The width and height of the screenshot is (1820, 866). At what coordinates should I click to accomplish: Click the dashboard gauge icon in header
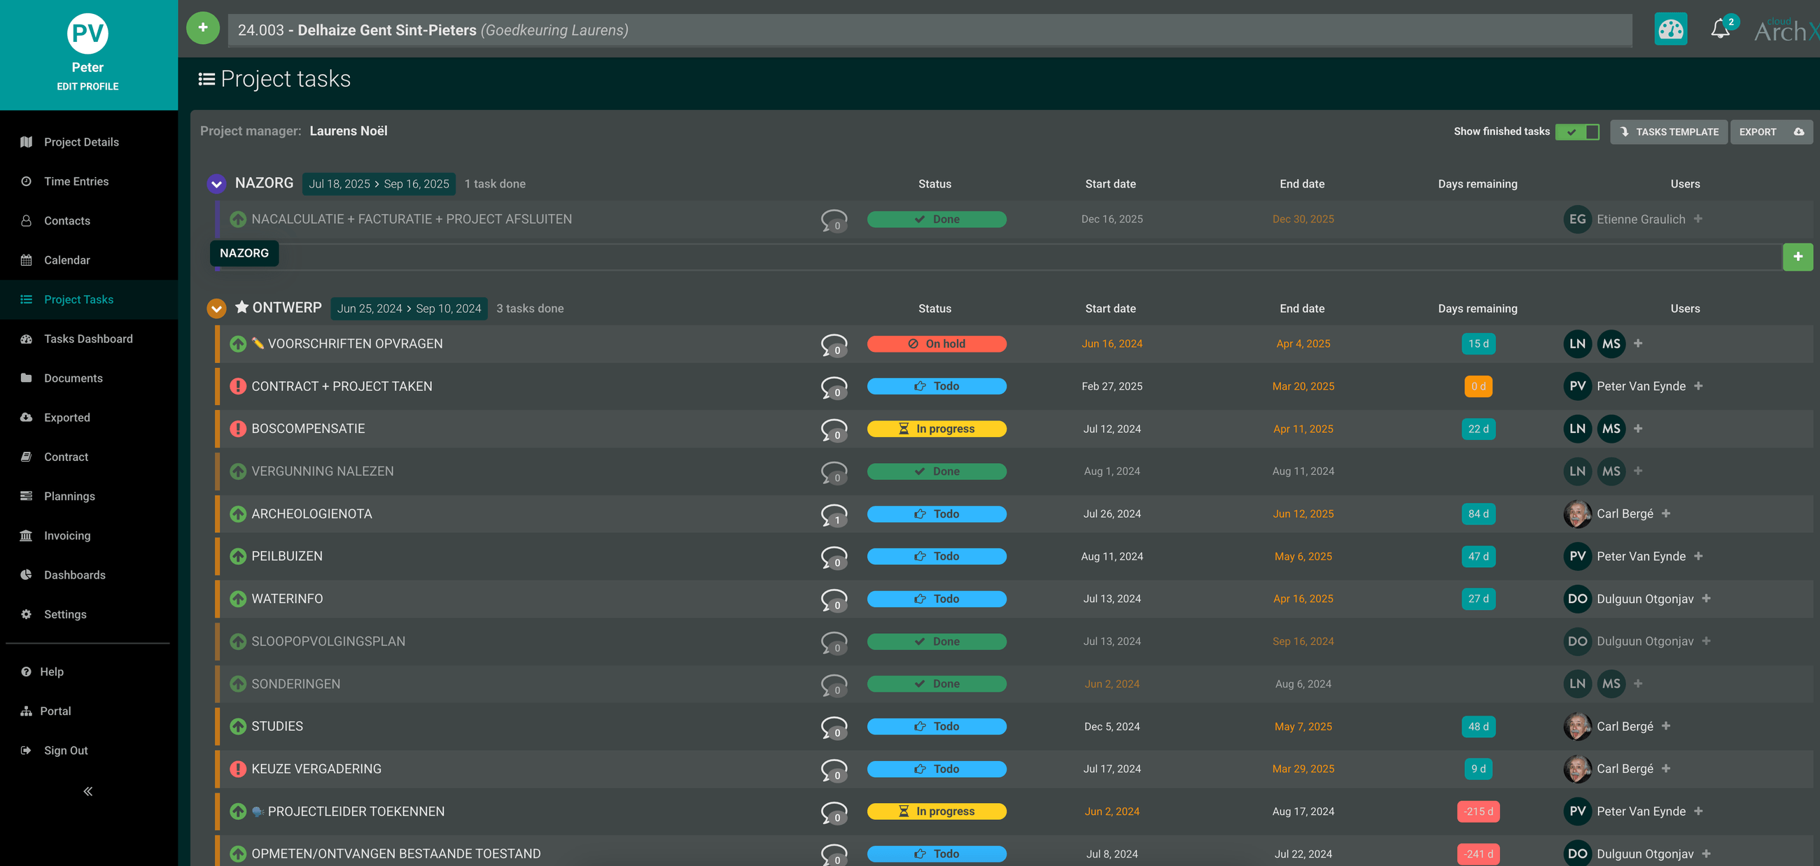click(1670, 29)
